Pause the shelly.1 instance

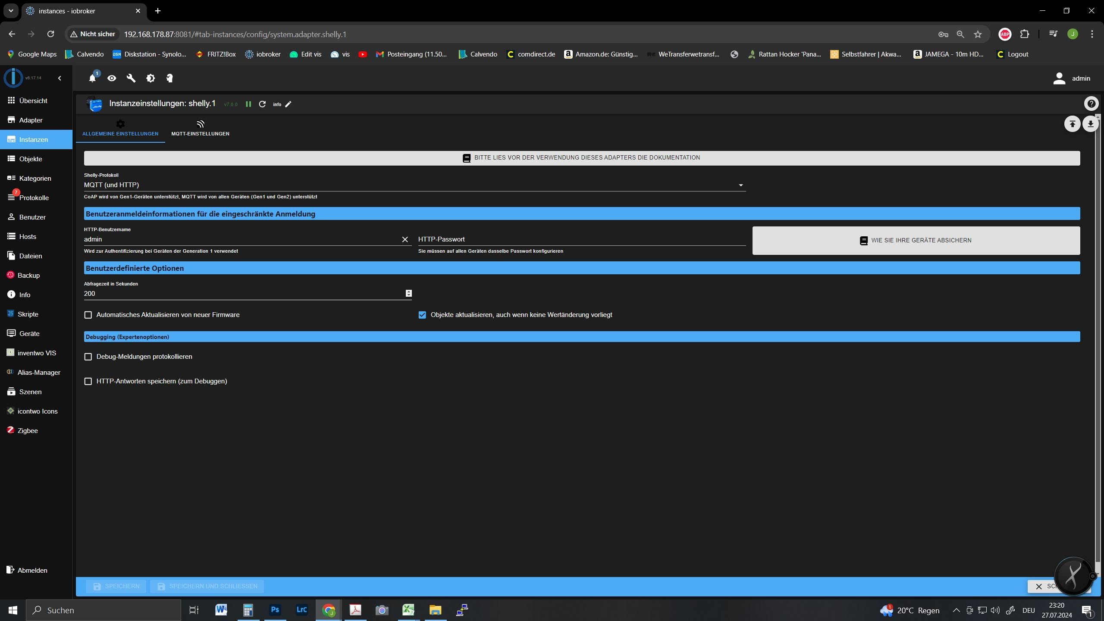point(248,104)
